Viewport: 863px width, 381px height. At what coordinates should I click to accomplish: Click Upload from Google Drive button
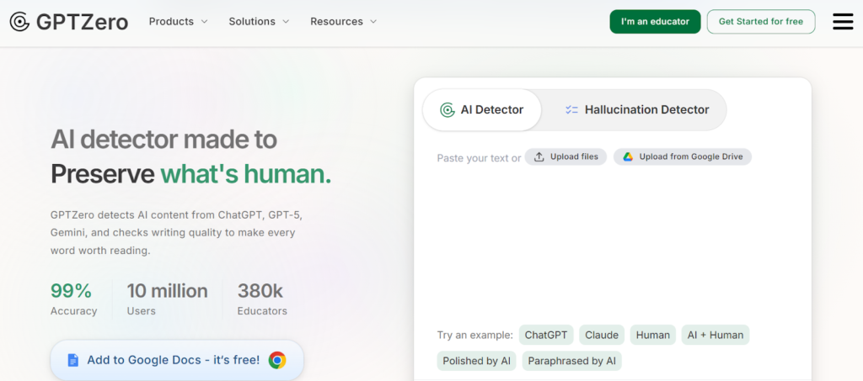[683, 157]
